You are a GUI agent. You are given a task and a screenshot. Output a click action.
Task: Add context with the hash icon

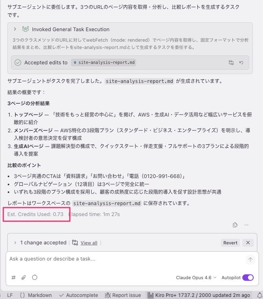tap(13, 278)
